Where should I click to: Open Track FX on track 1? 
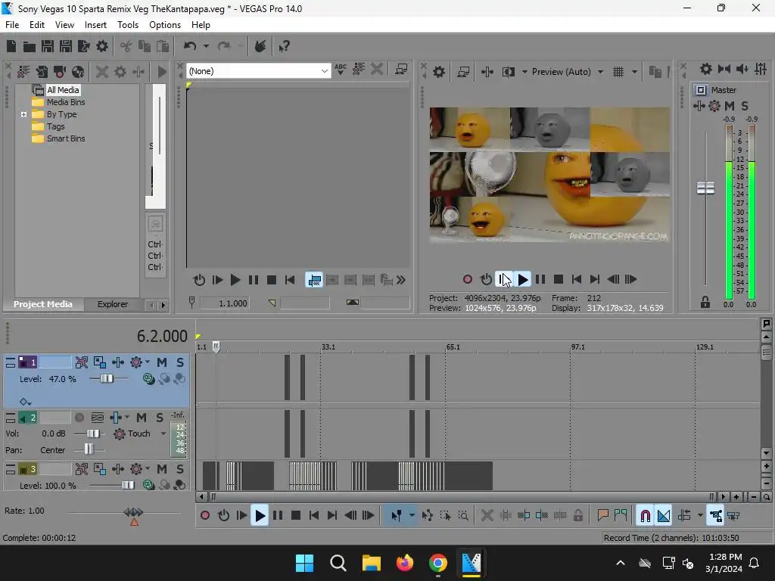click(117, 362)
